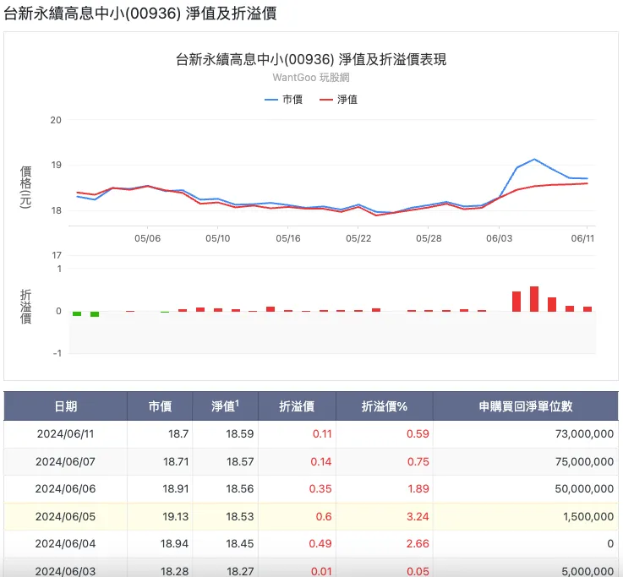Sort the table by the 日期 column header

click(x=66, y=406)
